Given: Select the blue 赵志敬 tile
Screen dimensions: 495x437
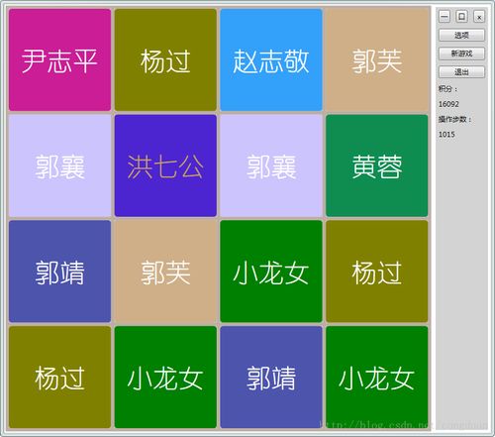Looking at the screenshot, I should pos(271,59).
